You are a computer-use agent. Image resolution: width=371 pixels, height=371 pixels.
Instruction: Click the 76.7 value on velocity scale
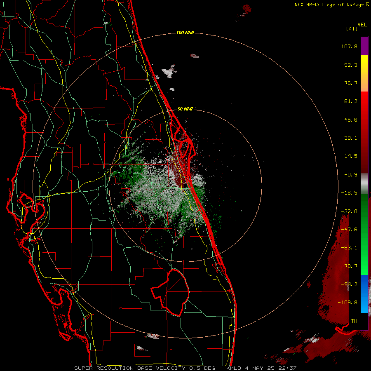pyautogui.click(x=351, y=83)
